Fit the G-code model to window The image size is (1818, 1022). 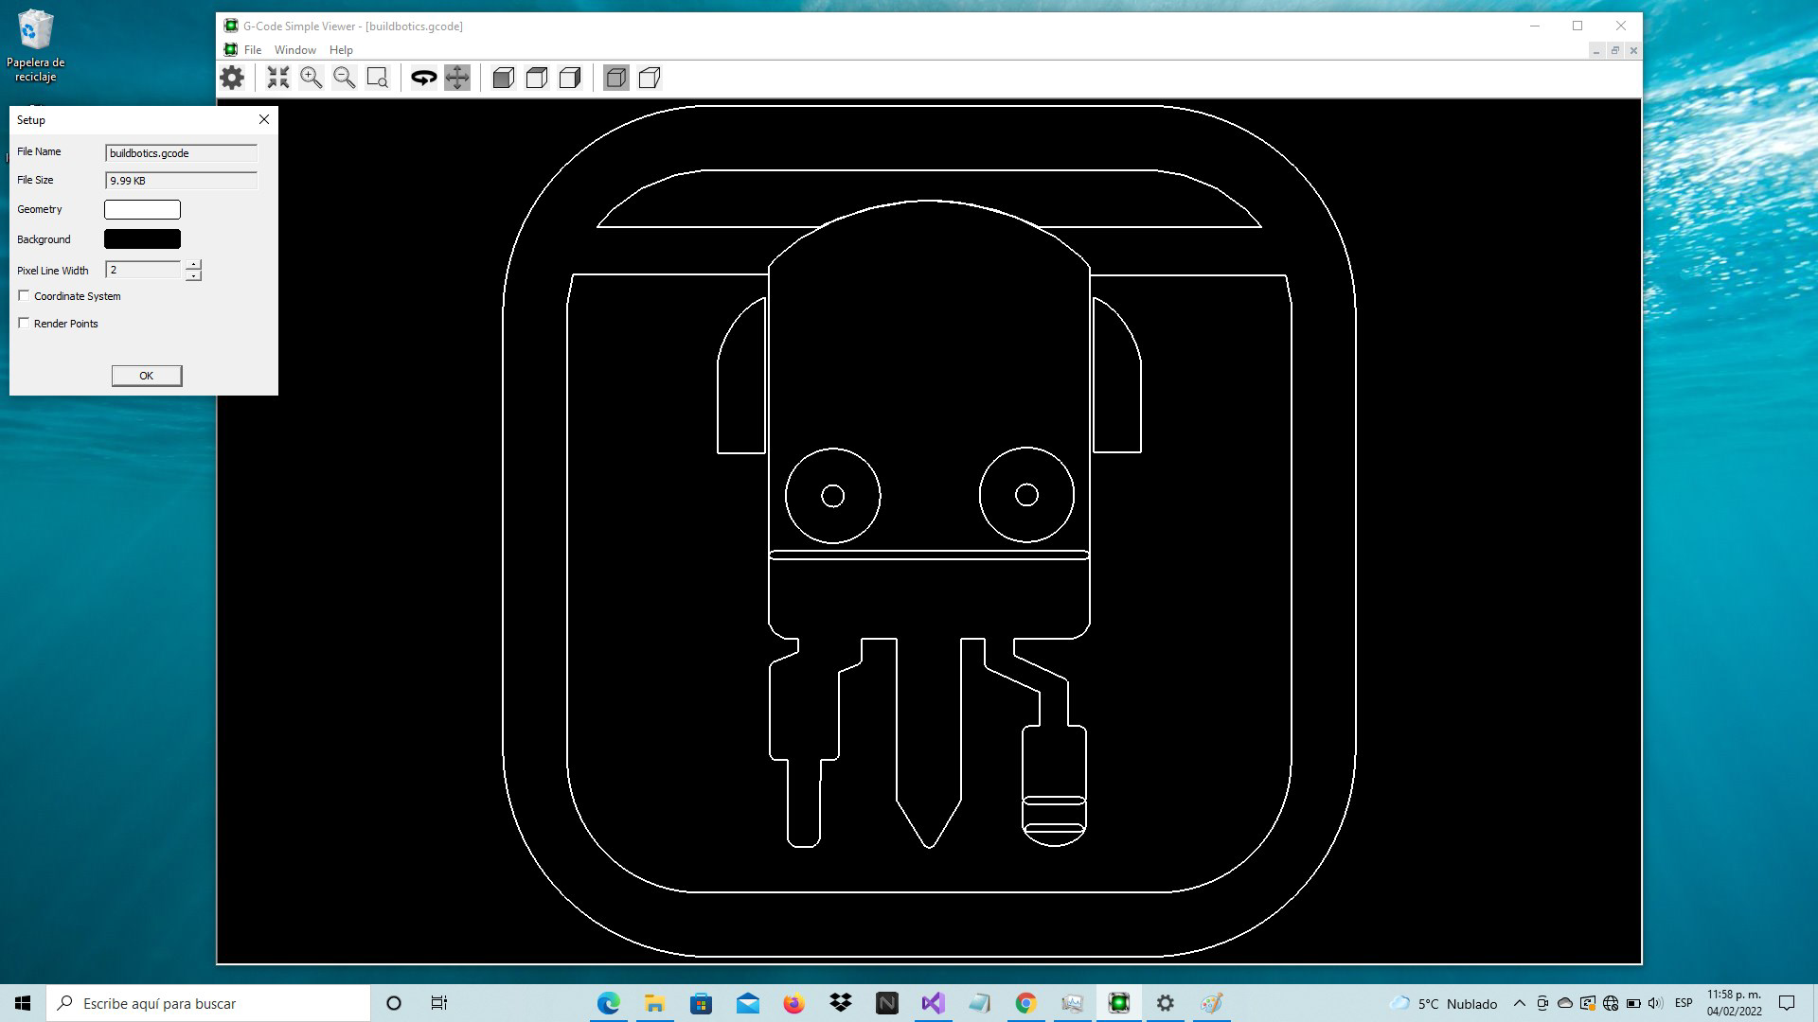pos(277,78)
